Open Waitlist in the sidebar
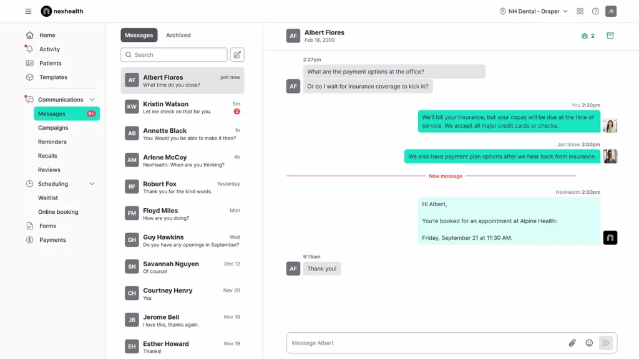The height and width of the screenshot is (359, 639). pyautogui.click(x=48, y=198)
